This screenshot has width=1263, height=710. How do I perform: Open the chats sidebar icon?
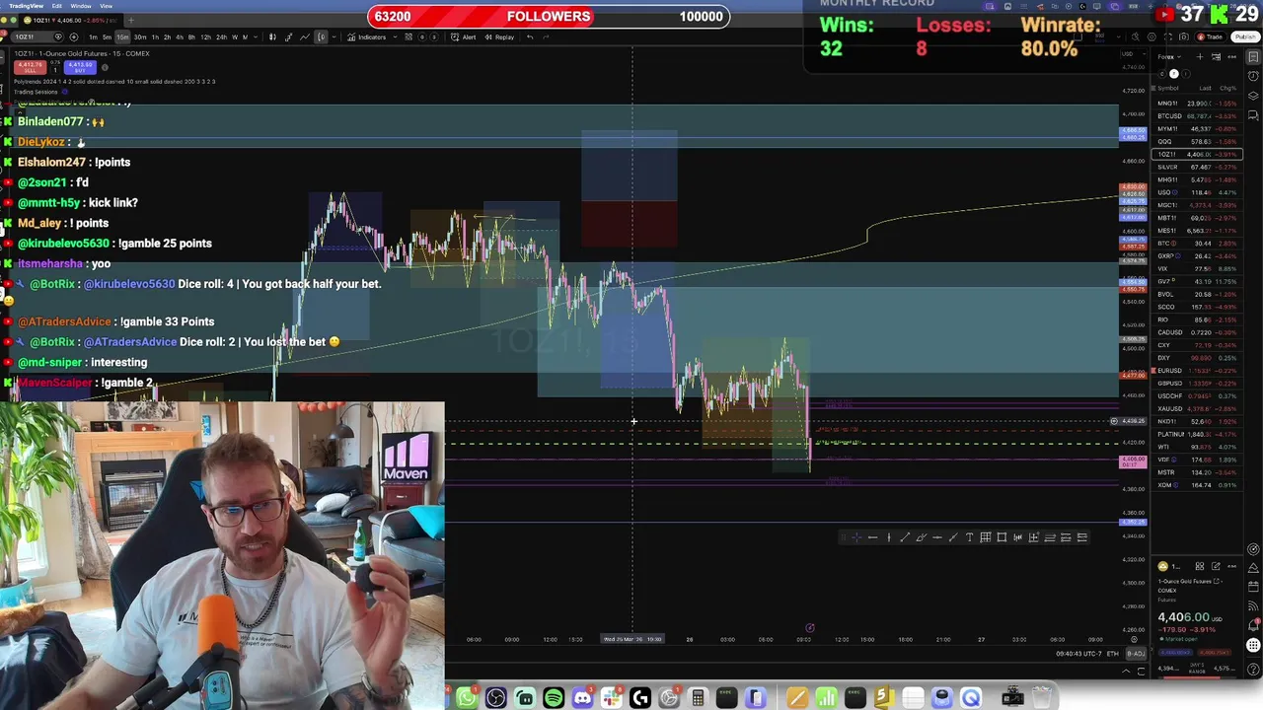1253,115
